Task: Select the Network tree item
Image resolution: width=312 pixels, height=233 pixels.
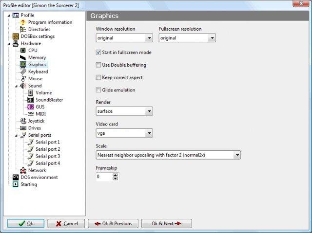Action: (37, 170)
